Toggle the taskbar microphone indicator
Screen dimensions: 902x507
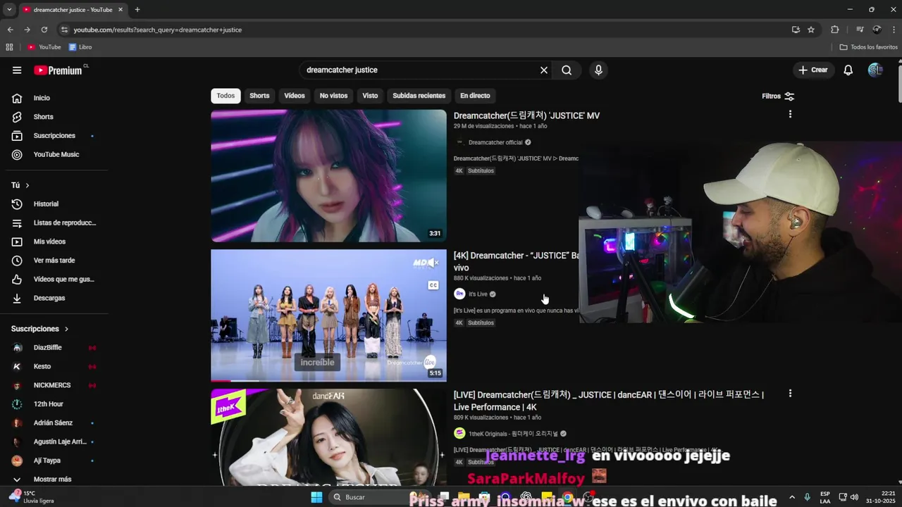pos(807,497)
